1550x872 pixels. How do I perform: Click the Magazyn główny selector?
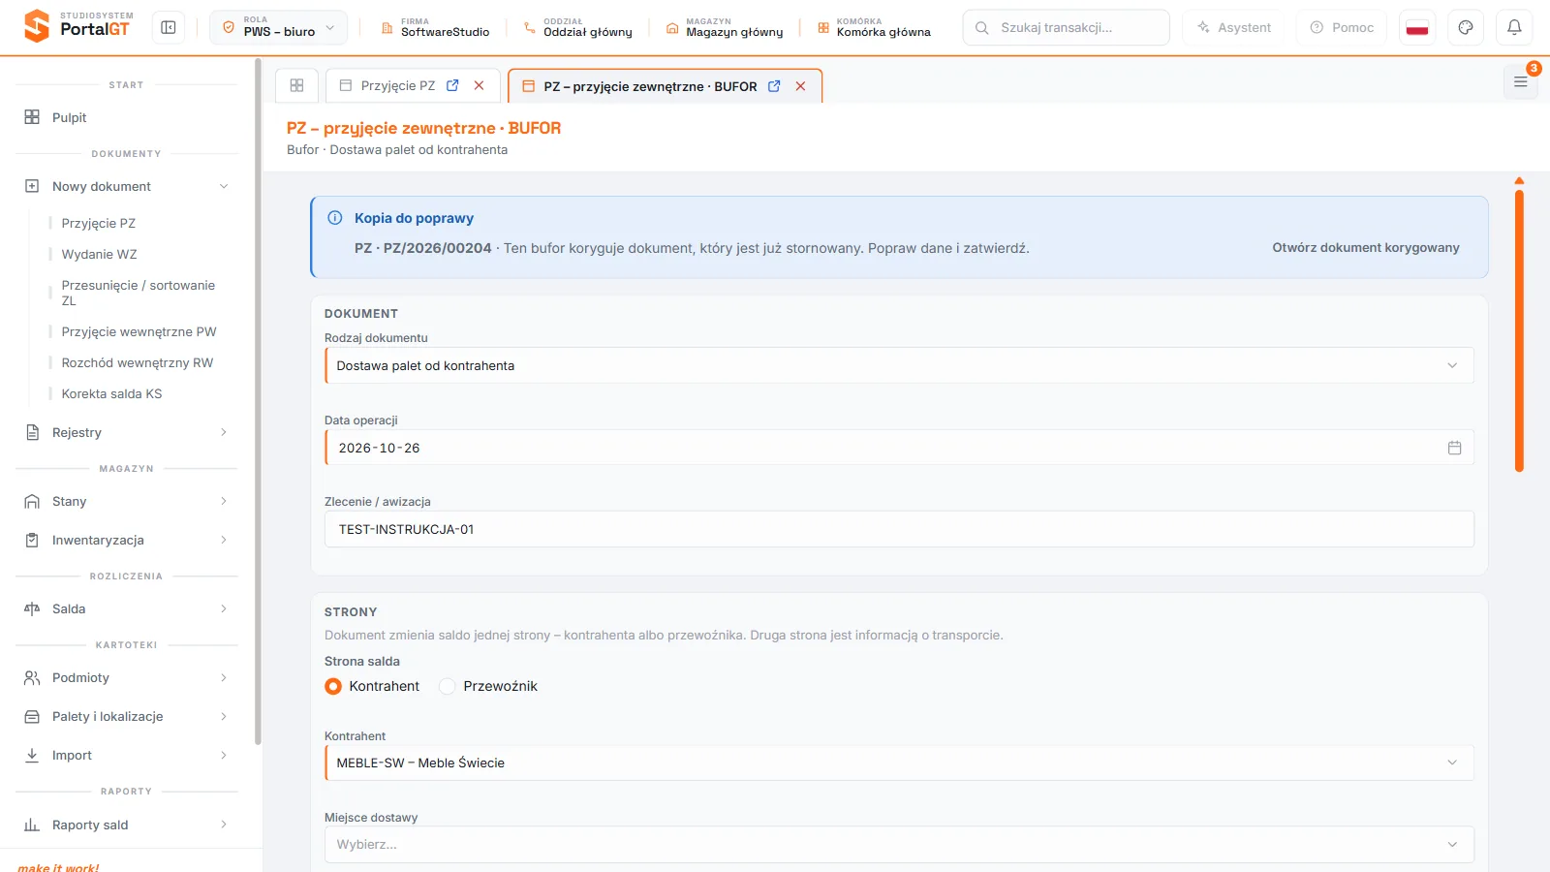(x=725, y=27)
